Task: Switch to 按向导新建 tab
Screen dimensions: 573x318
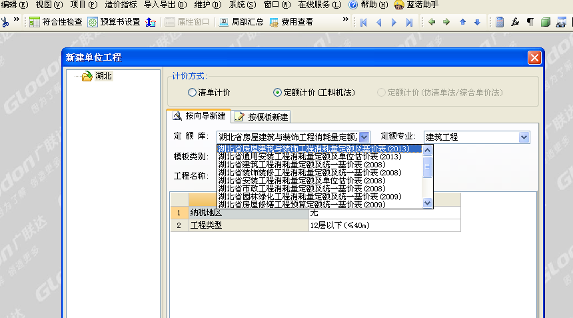Action: (199, 116)
